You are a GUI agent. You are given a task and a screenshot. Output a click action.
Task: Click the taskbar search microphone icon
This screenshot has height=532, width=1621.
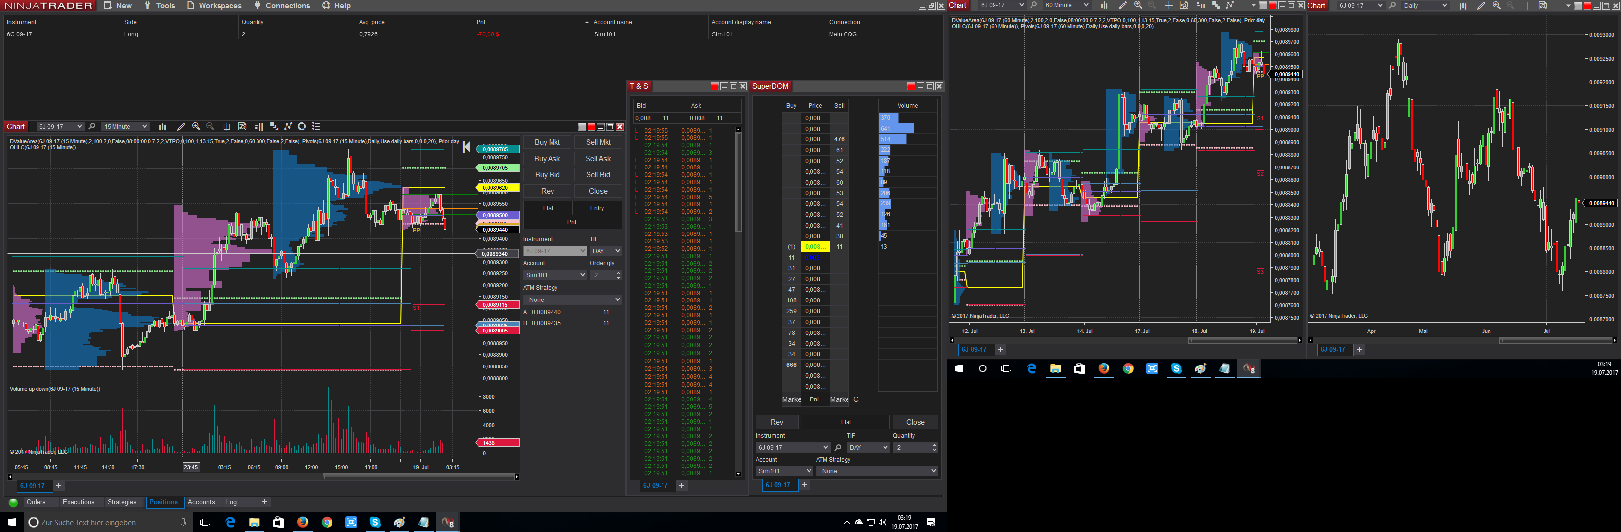coord(183,523)
